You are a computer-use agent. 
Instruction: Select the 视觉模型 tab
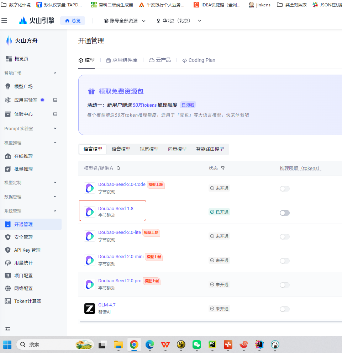pyautogui.click(x=149, y=149)
